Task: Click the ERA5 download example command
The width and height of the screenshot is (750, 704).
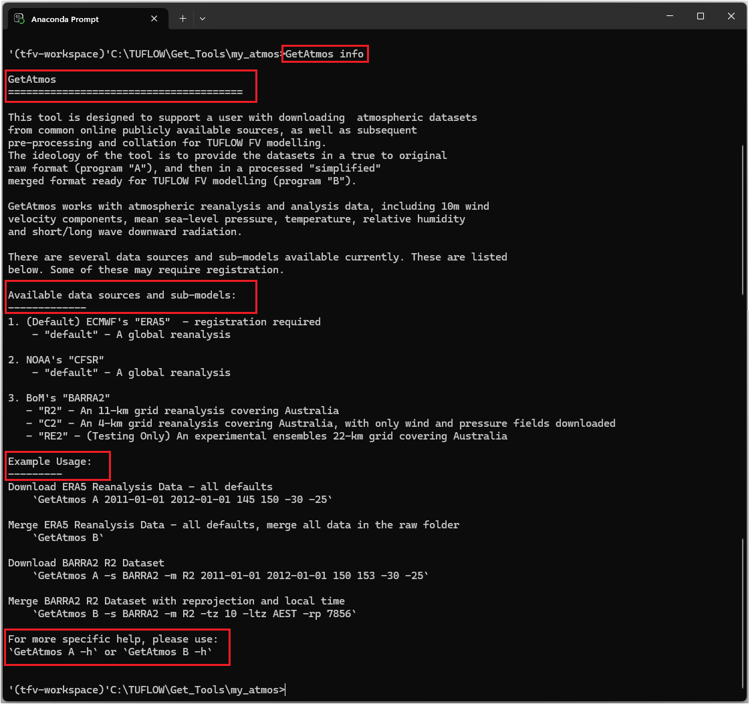Action: coord(182,500)
